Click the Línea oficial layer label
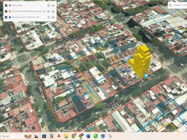The height and width of the screenshot is (140, 187). click(x=17, y=5)
